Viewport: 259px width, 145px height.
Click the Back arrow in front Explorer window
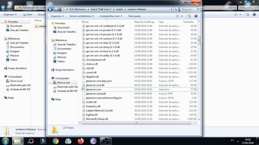pos(50,9)
